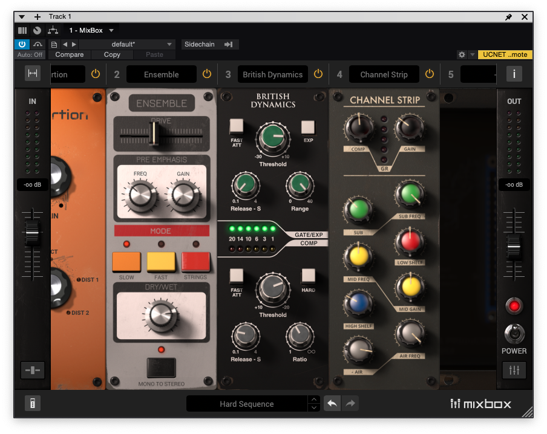Open the preset file page icon
The image size is (547, 434).
tap(54, 45)
